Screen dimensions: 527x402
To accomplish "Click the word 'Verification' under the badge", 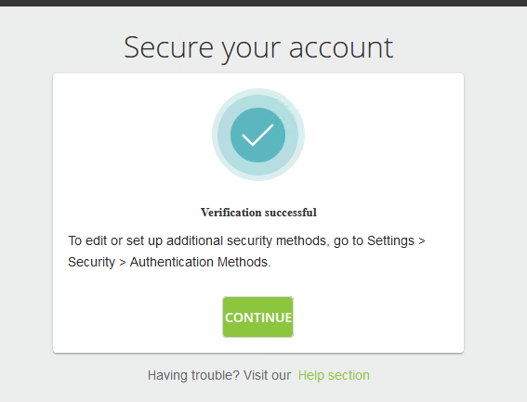I will pyautogui.click(x=231, y=213).
